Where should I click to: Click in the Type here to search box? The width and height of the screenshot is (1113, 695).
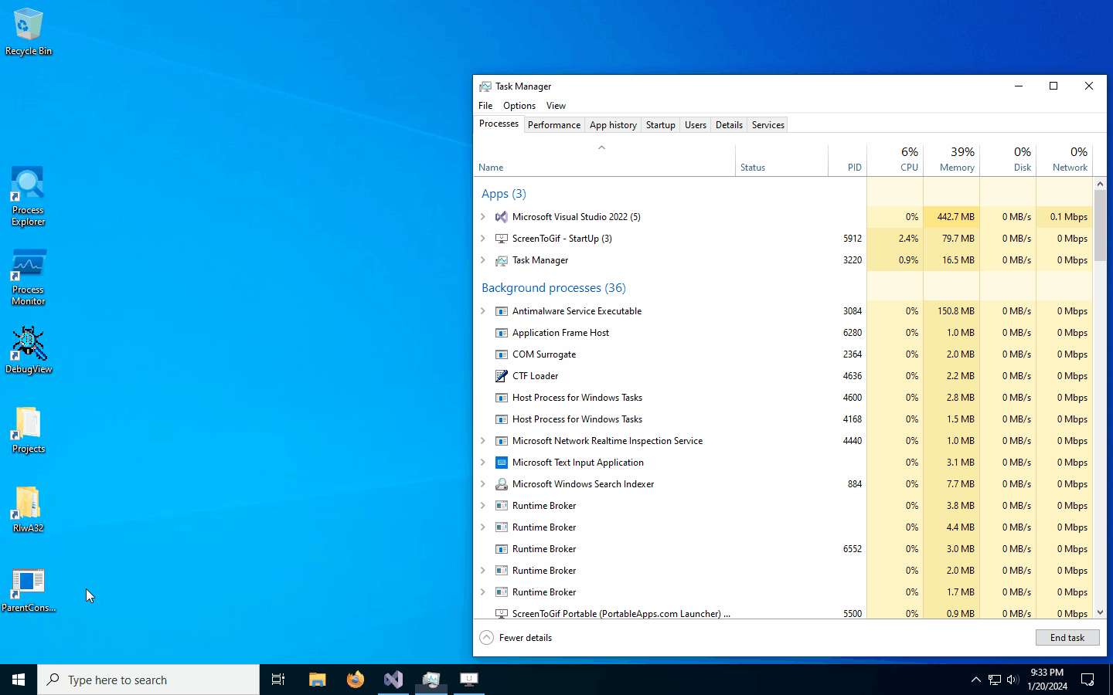pyautogui.click(x=148, y=680)
